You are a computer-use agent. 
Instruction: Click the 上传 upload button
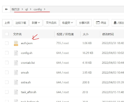click(x=7, y=23)
